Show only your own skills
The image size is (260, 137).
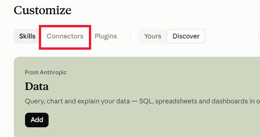[153, 36]
